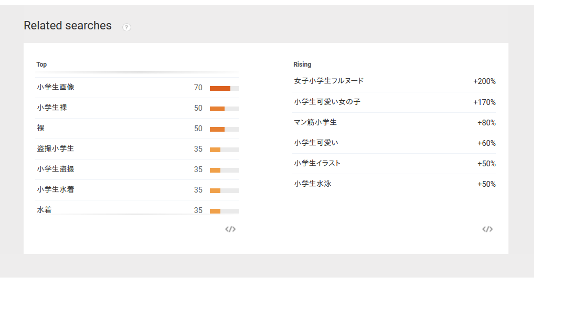Open the 小学生イラスト rising query
The image size is (584, 319).
point(317,163)
